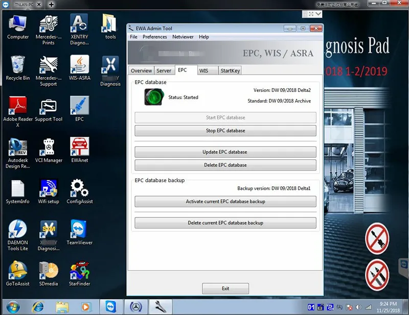Open the tools folder on desktop

pyautogui.click(x=110, y=27)
